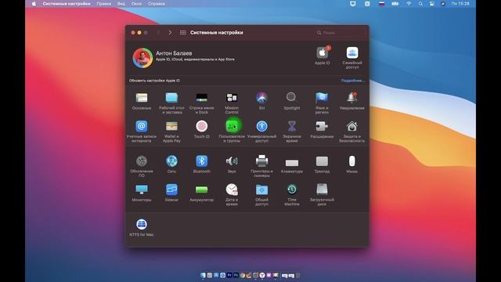This screenshot has width=501, height=282.
Task: Open the Правка menu
Action: pos(104,4)
